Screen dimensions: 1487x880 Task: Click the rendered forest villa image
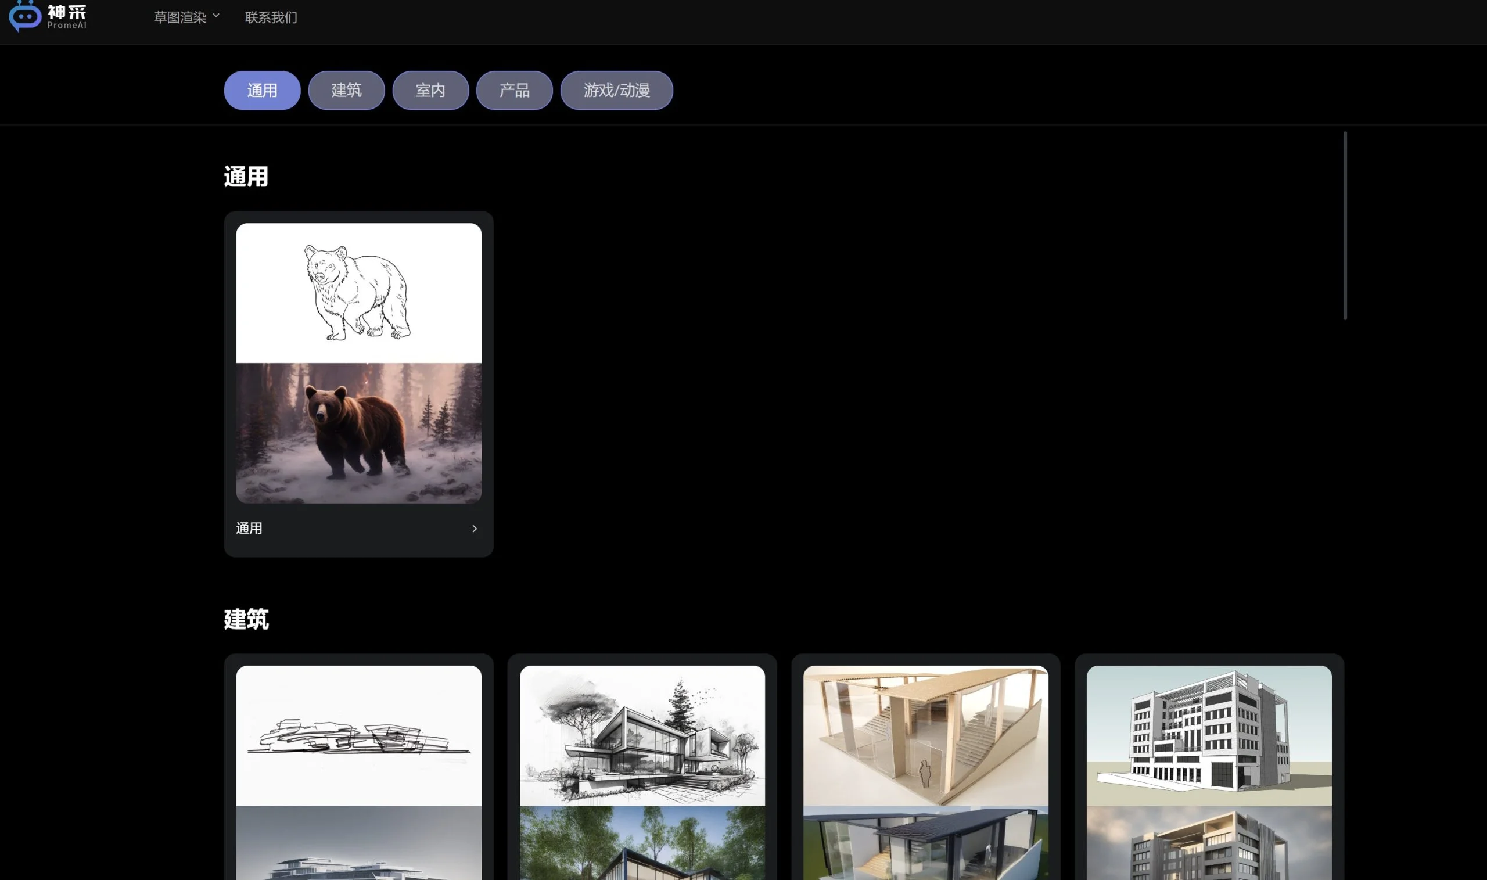(x=642, y=842)
